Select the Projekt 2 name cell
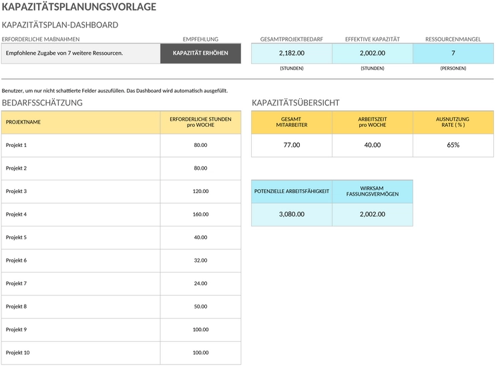This screenshot has height=366, width=496. click(81, 168)
